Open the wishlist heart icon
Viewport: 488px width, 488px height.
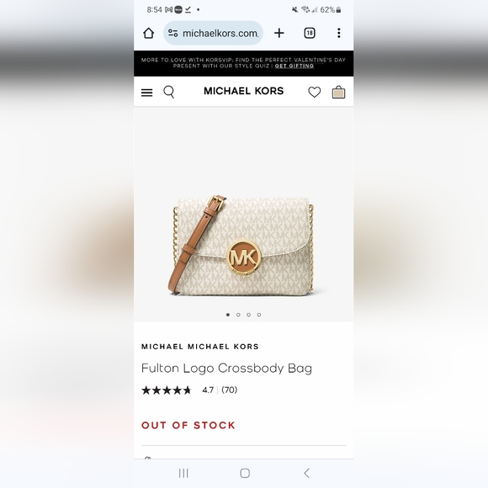315,92
